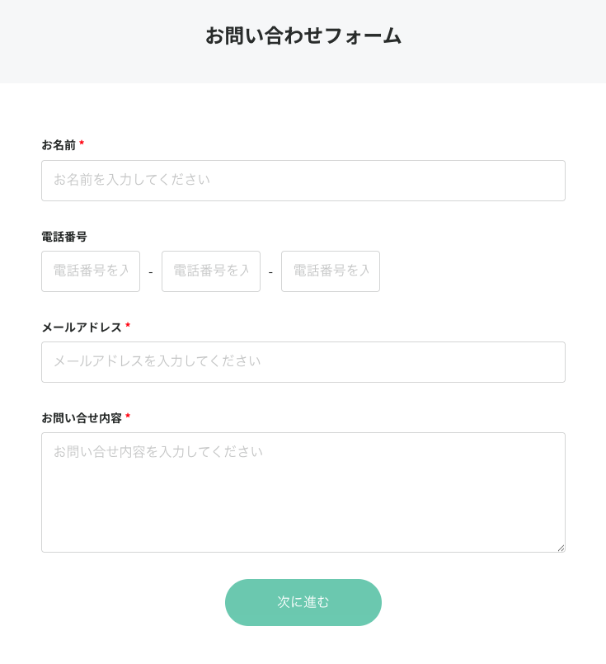Focus the メールアドレス input field
The height and width of the screenshot is (664, 606).
[x=303, y=362]
